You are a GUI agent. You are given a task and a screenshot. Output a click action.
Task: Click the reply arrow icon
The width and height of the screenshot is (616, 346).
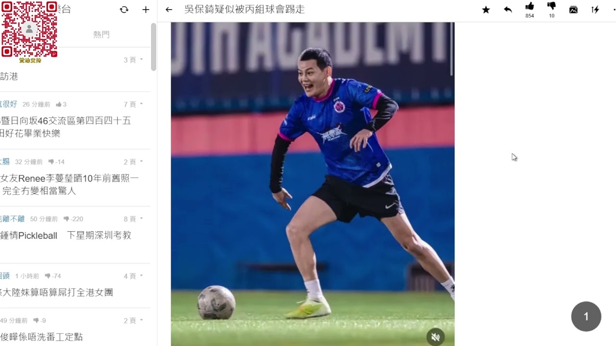(x=508, y=10)
